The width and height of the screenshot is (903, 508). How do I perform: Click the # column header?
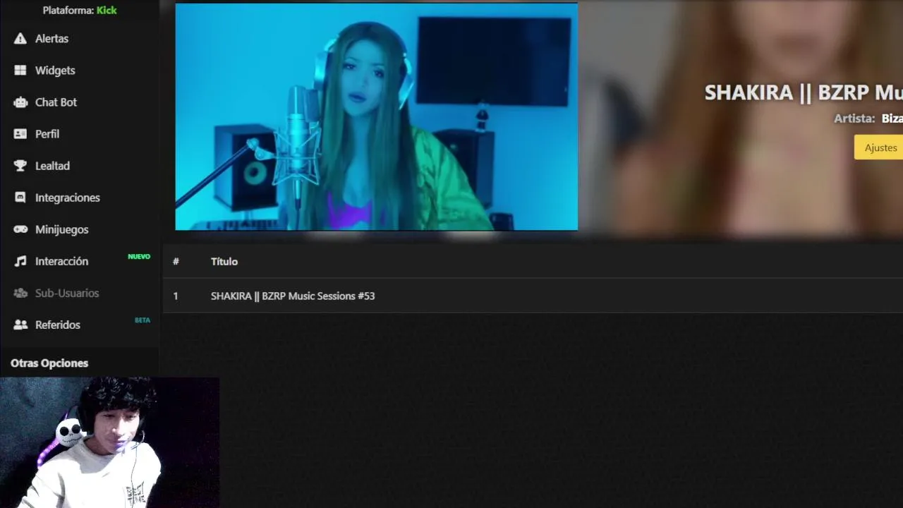pos(176,261)
